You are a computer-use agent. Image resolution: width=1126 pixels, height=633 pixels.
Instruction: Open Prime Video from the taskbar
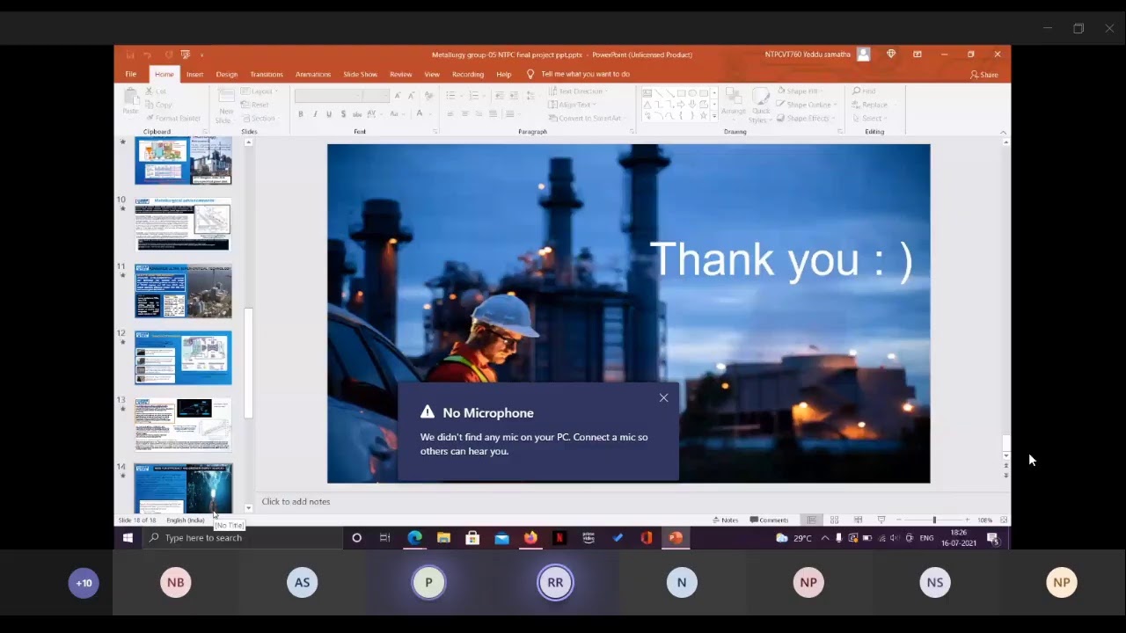(589, 538)
